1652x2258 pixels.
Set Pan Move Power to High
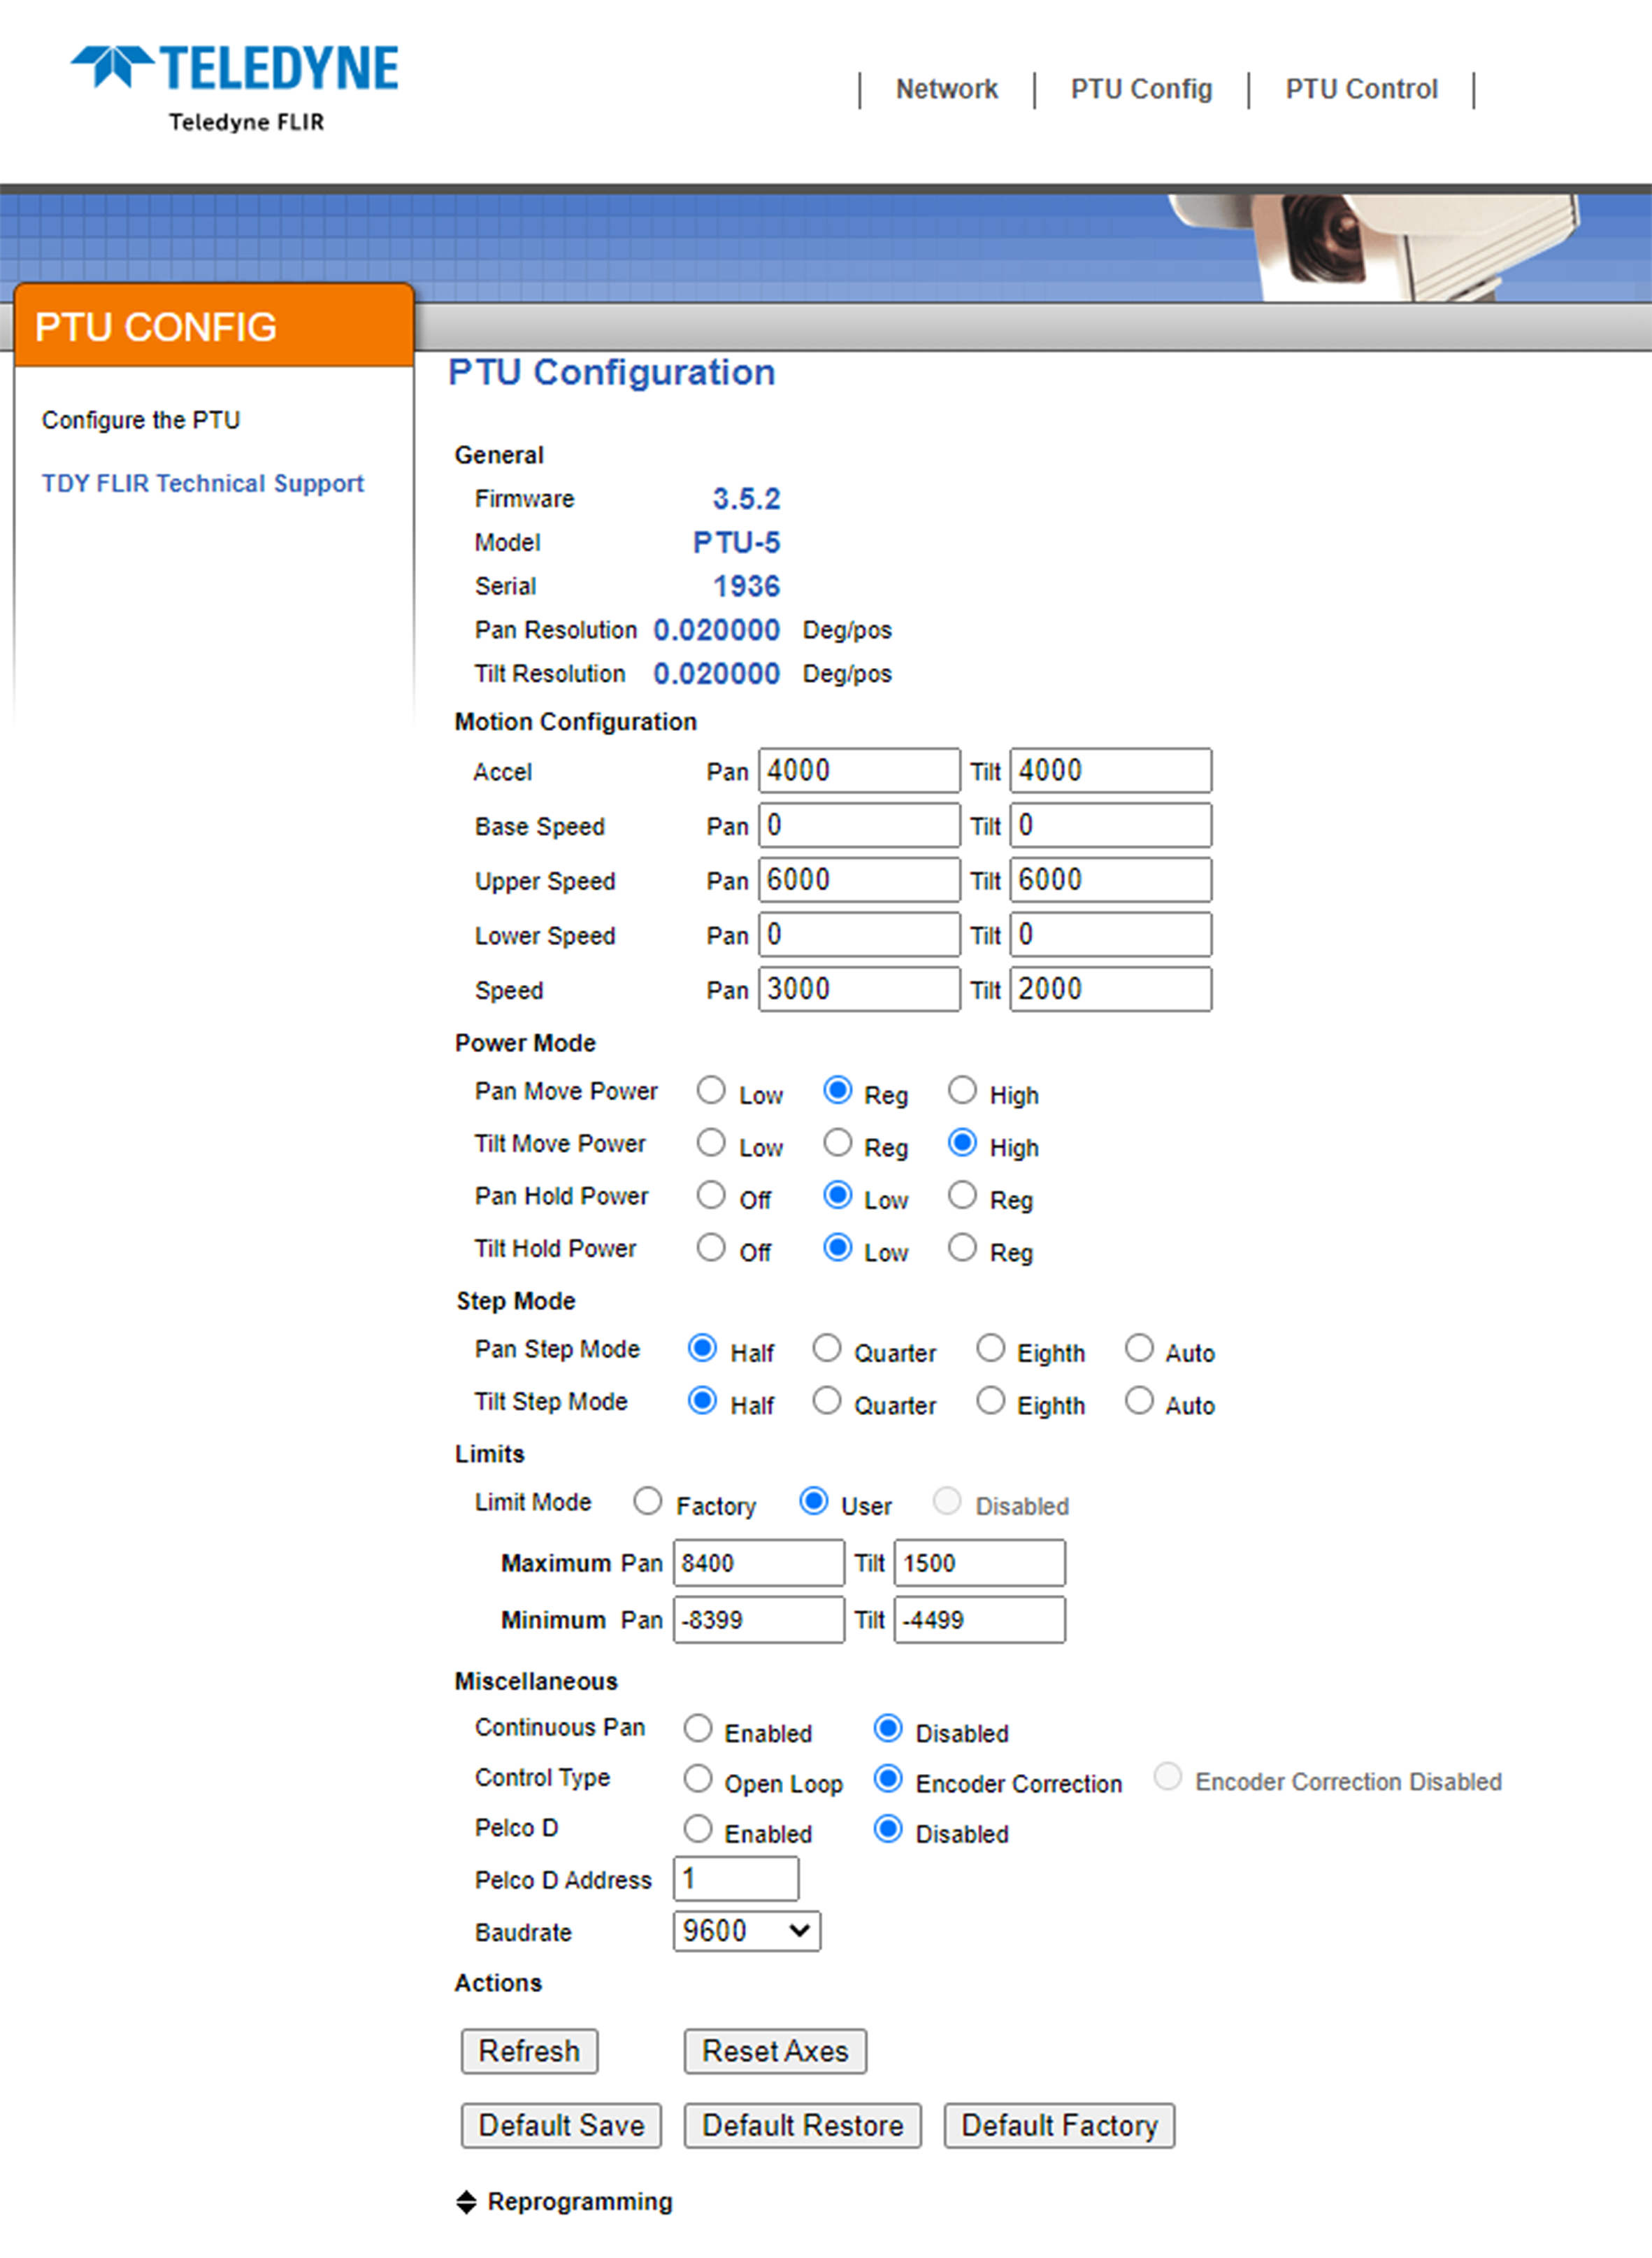[962, 1090]
